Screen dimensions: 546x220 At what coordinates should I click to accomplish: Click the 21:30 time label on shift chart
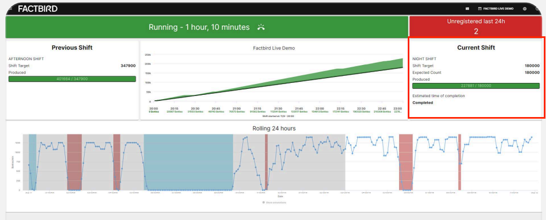coord(278,108)
